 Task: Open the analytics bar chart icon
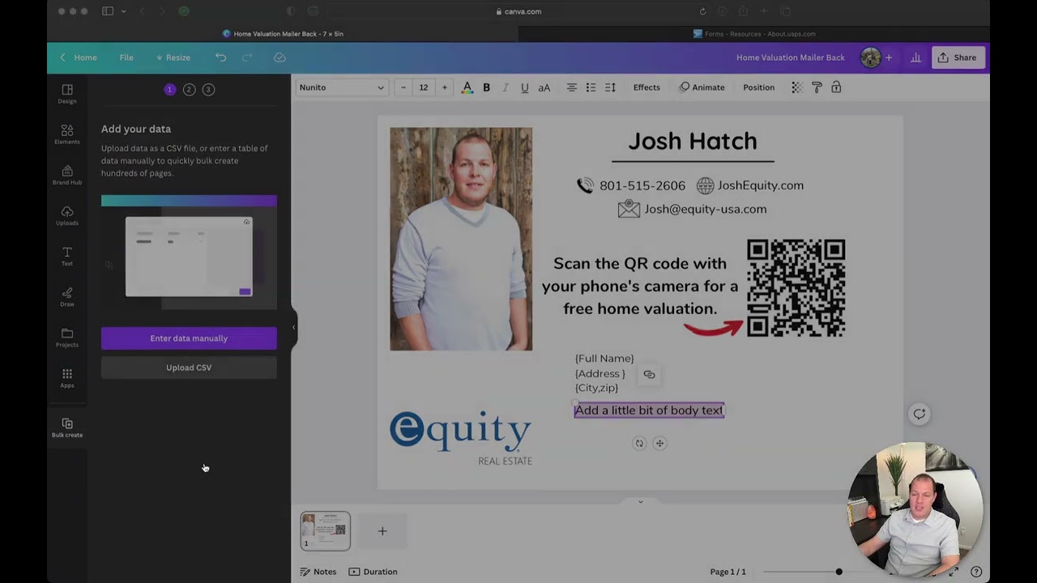[915, 57]
